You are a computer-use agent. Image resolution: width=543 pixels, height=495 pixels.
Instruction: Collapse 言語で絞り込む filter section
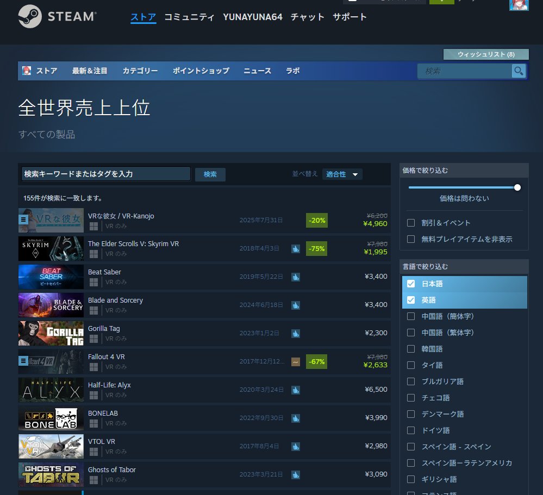464,267
